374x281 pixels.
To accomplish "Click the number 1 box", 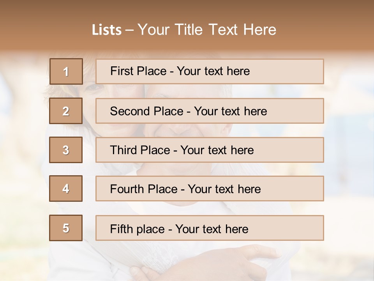I will (66, 71).
